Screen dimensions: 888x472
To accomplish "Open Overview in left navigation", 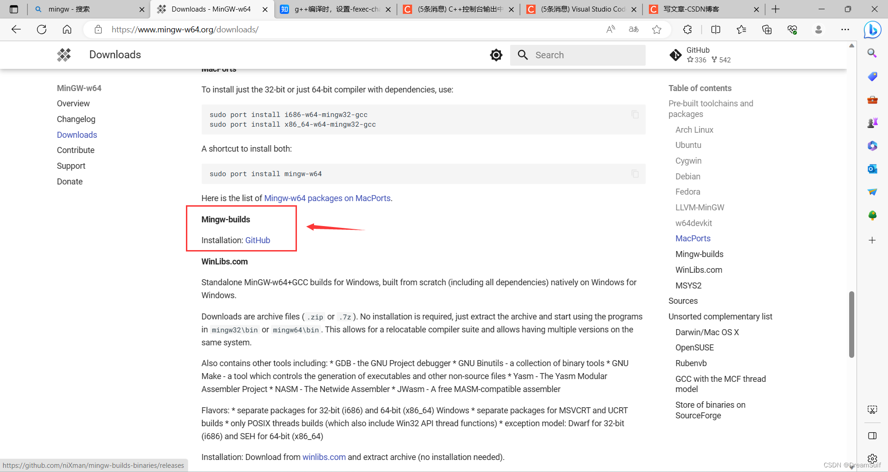I will [73, 104].
